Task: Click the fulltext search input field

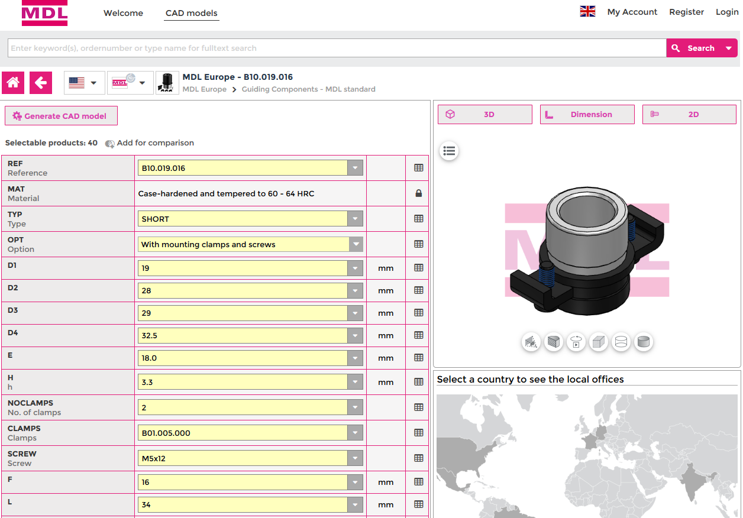Action: tap(336, 48)
